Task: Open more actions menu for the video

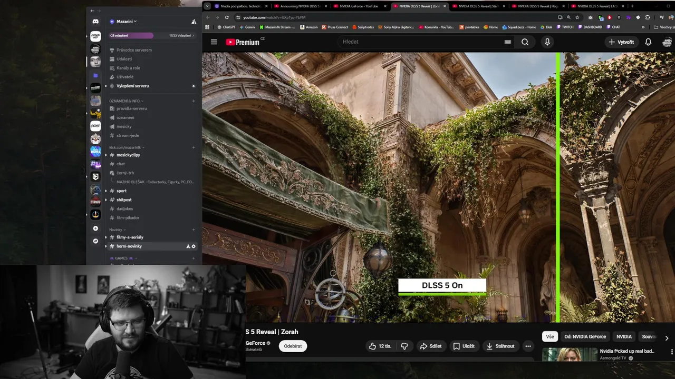Action: (x=528, y=346)
